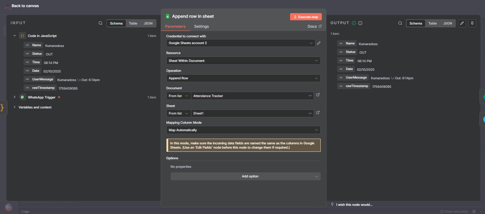The width and height of the screenshot is (485, 214).
Task: Open the Mapping Column Mode dropdown
Action: (x=243, y=130)
